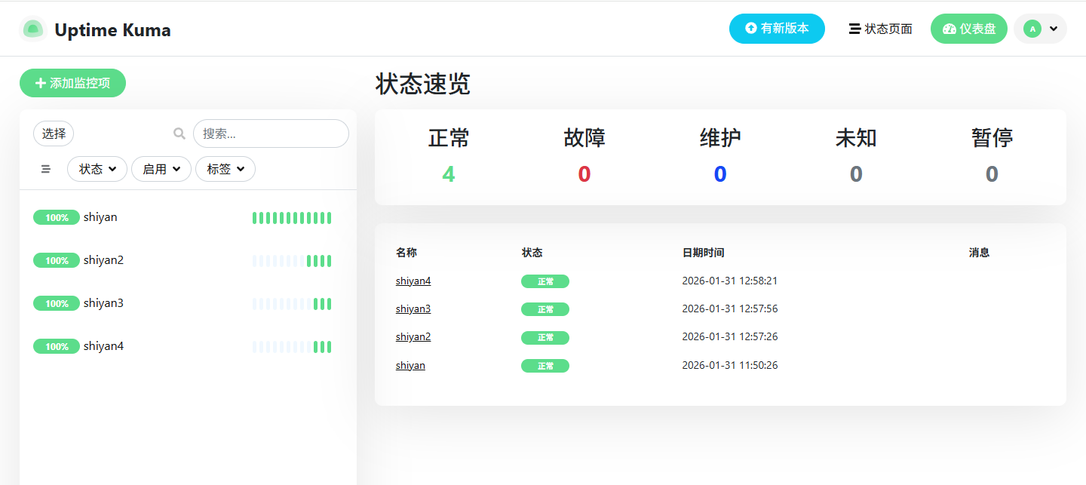Click the Uptime Kuma logo icon
Screen dimensions: 1086x485
click(x=32, y=29)
